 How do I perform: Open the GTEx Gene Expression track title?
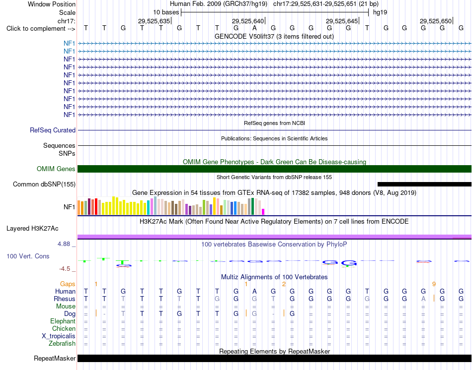coord(274,192)
